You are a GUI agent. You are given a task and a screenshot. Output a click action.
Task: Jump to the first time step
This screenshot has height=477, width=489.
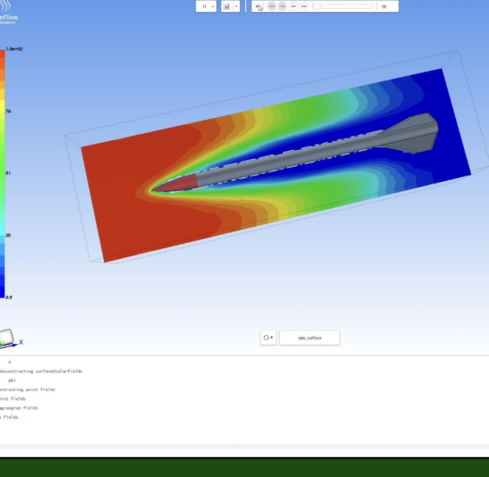click(x=271, y=7)
